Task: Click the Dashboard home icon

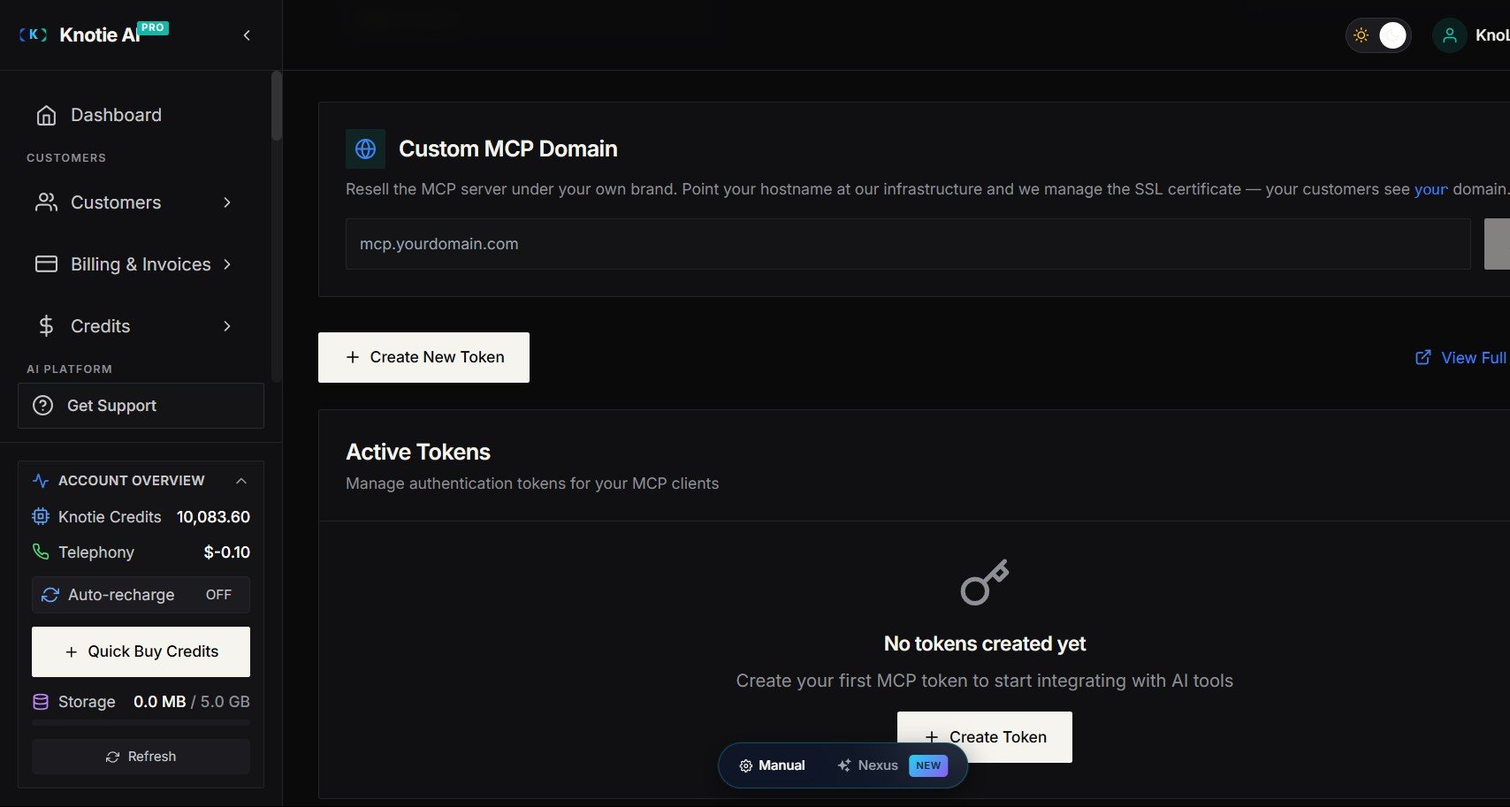Action: coord(46,115)
